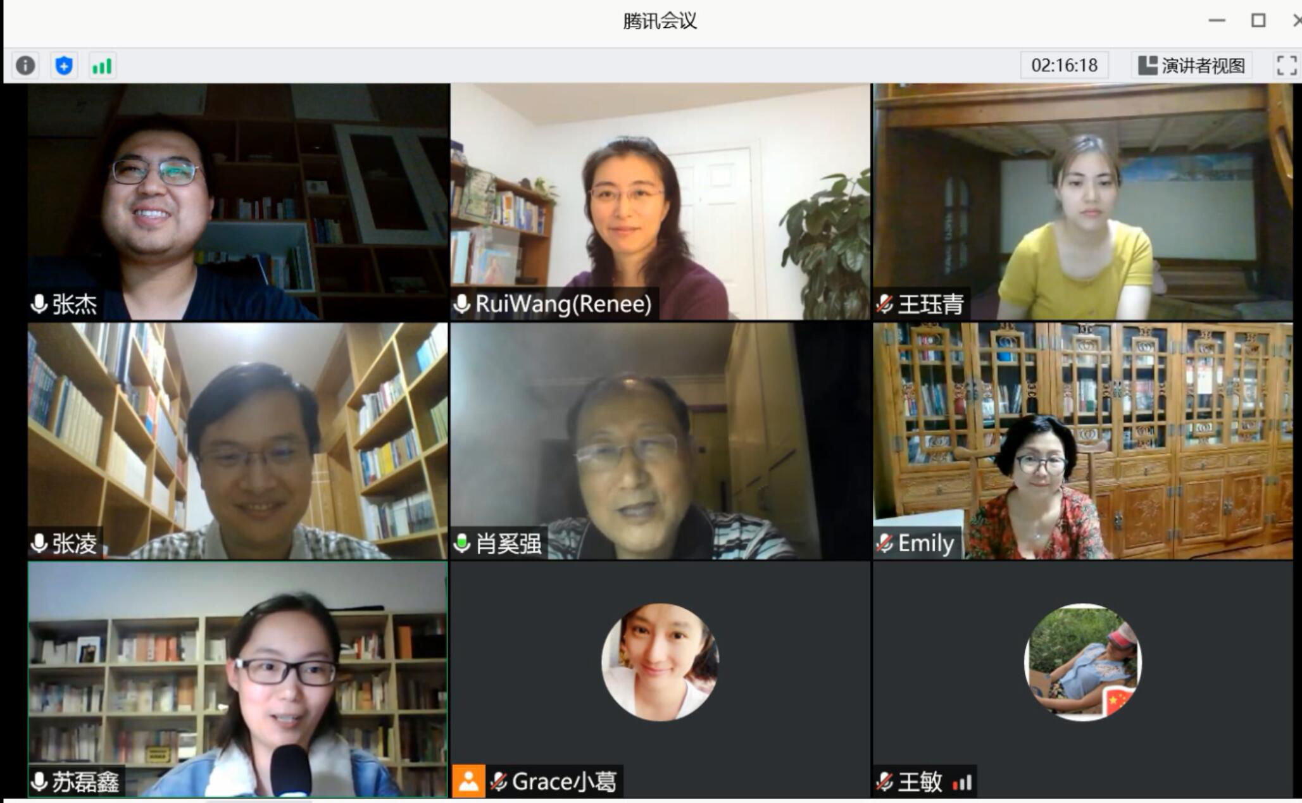1302x803 pixels.
Task: Switch layout via 演讲者视图 button
Action: (1191, 65)
